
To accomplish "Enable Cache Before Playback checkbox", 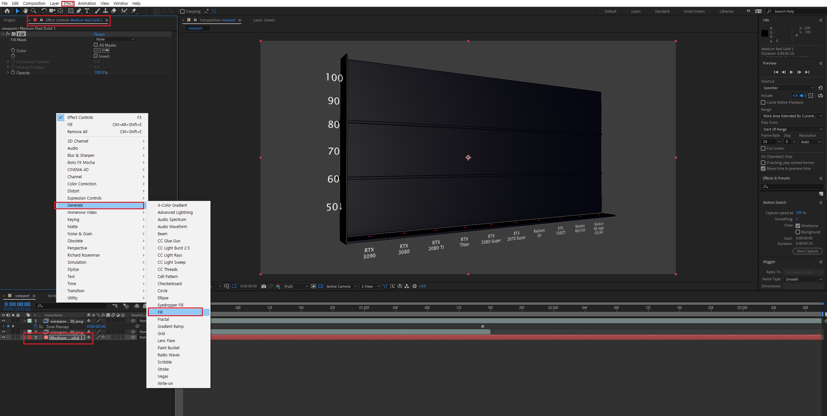I will (763, 102).
